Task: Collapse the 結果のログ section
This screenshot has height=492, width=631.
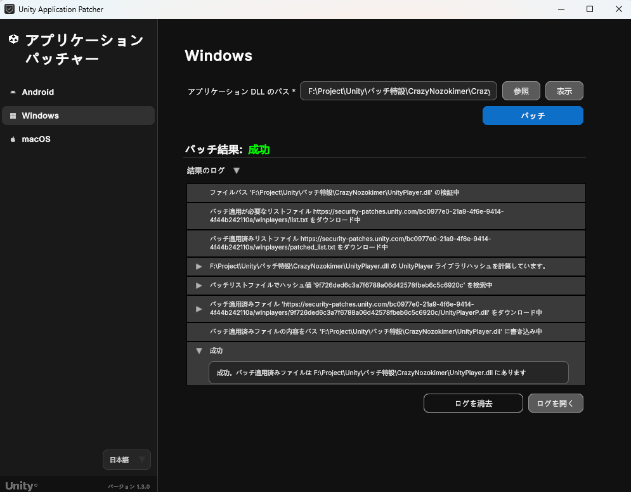Action: click(236, 171)
